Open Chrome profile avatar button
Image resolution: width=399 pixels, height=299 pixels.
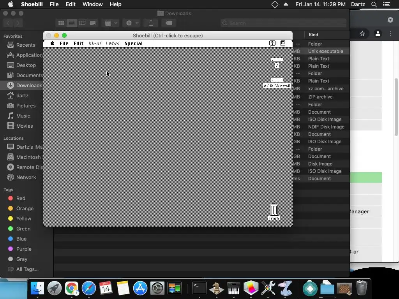[x=378, y=33]
